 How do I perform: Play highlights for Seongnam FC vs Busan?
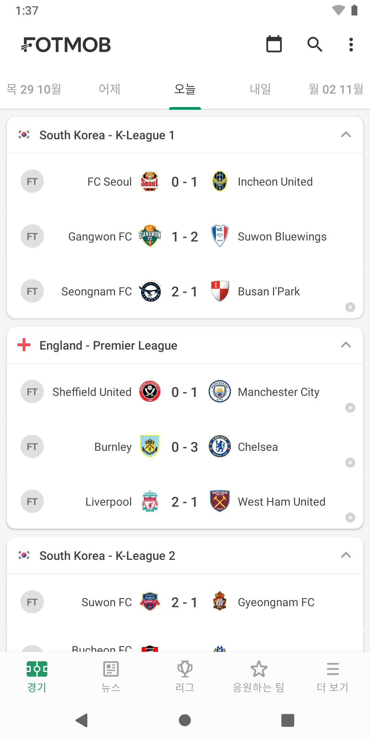(350, 307)
